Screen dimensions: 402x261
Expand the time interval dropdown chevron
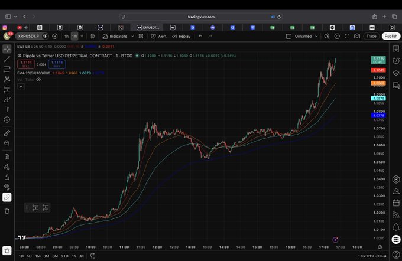click(x=82, y=37)
